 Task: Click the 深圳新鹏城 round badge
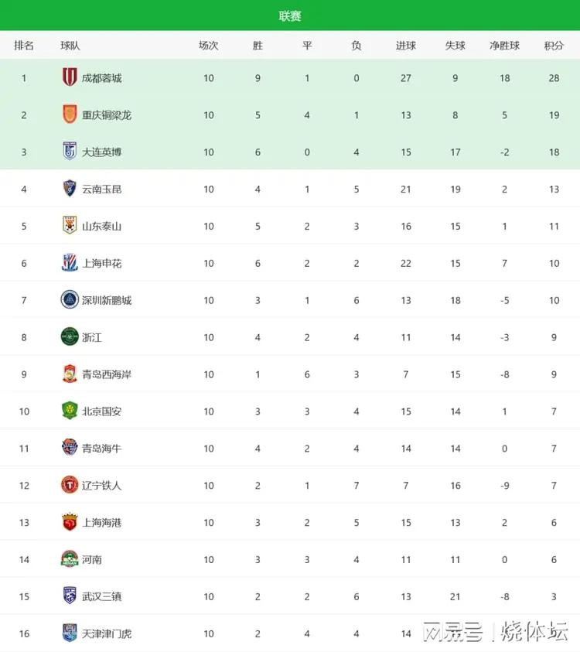(x=70, y=299)
